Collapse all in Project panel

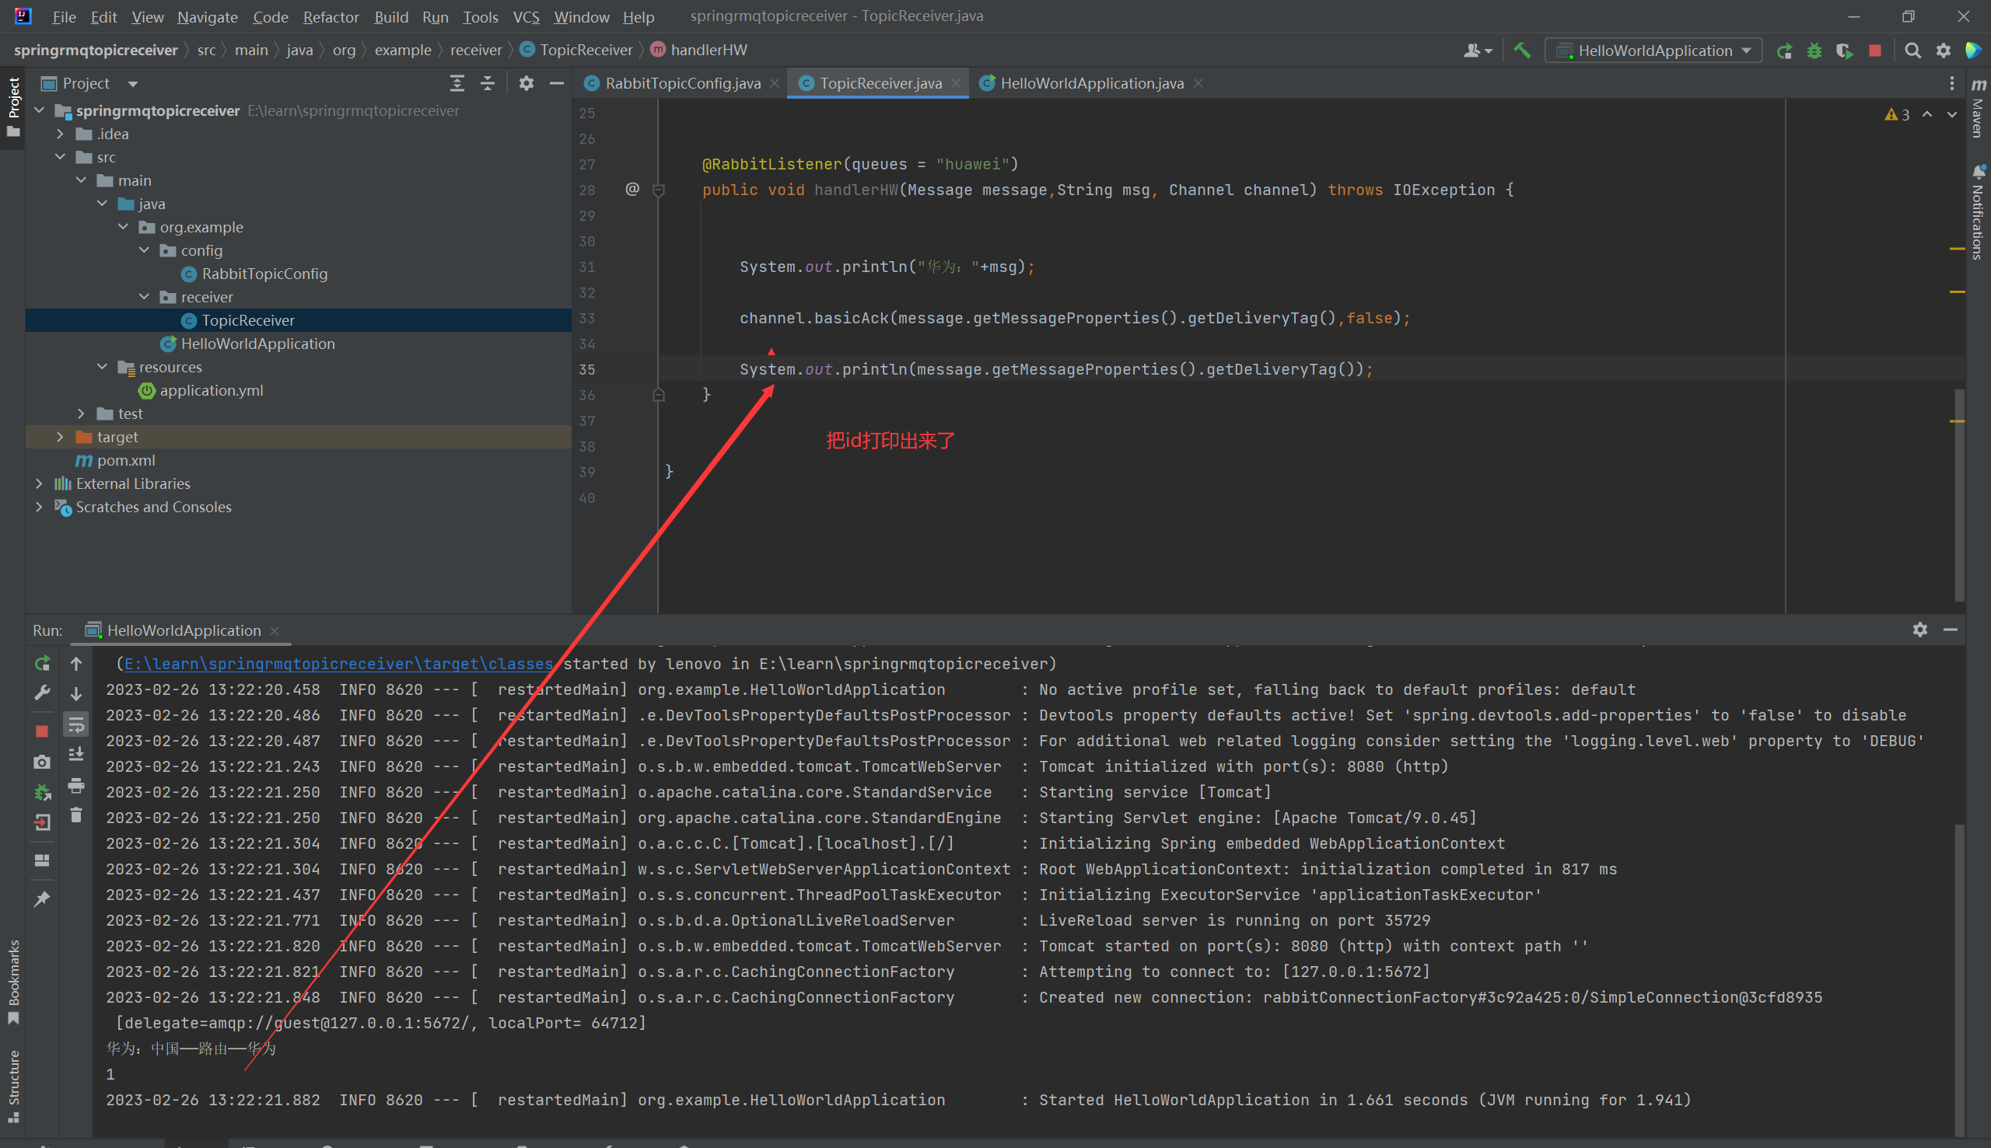(488, 84)
